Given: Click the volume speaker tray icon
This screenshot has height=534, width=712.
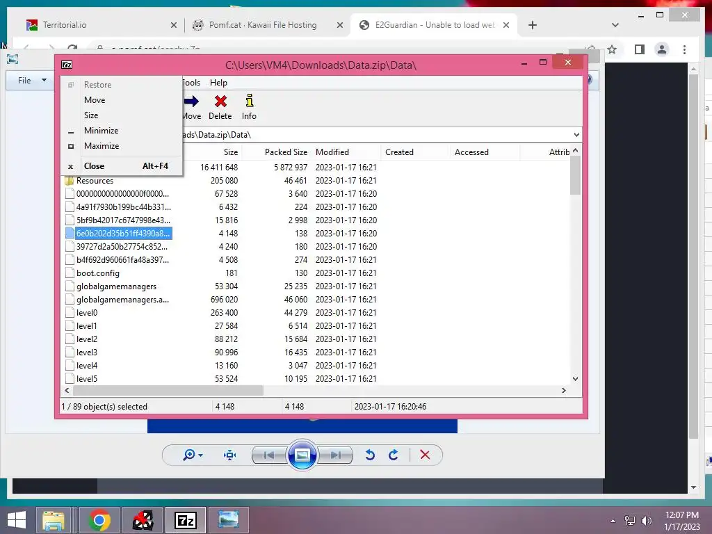Looking at the screenshot, I should coord(646,520).
